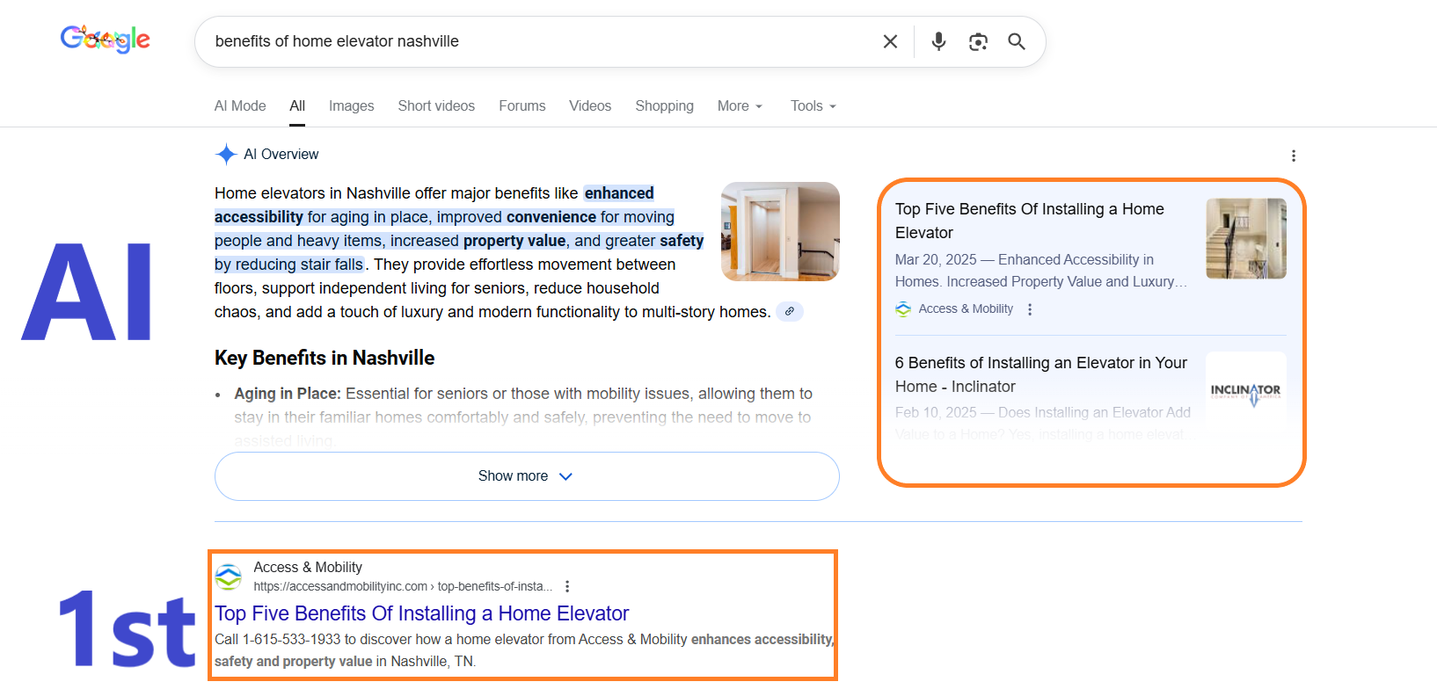Viewport: 1437px width, 689px height.
Task: Open the Tools dropdown
Action: [x=813, y=105]
